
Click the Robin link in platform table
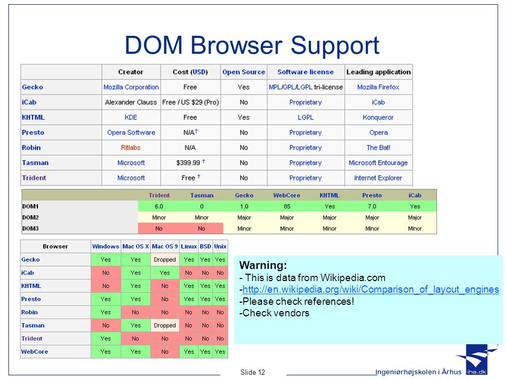pos(30,313)
